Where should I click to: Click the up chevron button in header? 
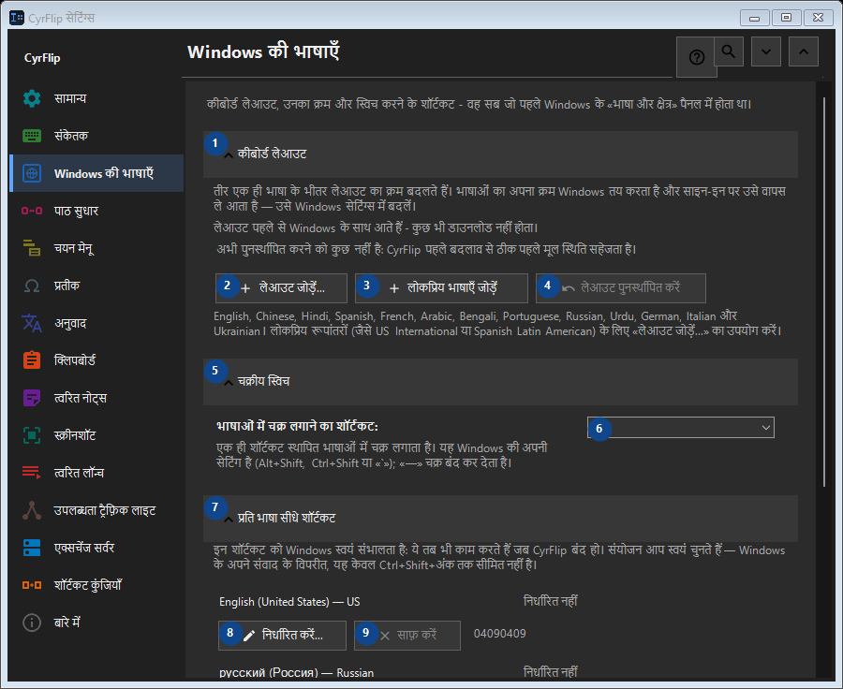coord(804,51)
